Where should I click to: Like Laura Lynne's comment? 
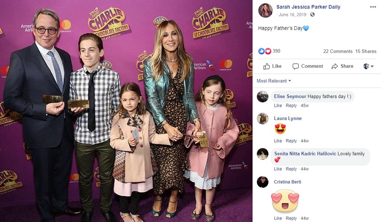coord(278,141)
